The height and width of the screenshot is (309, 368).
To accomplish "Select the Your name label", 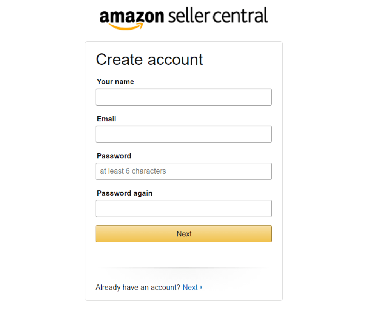I will coord(115,82).
